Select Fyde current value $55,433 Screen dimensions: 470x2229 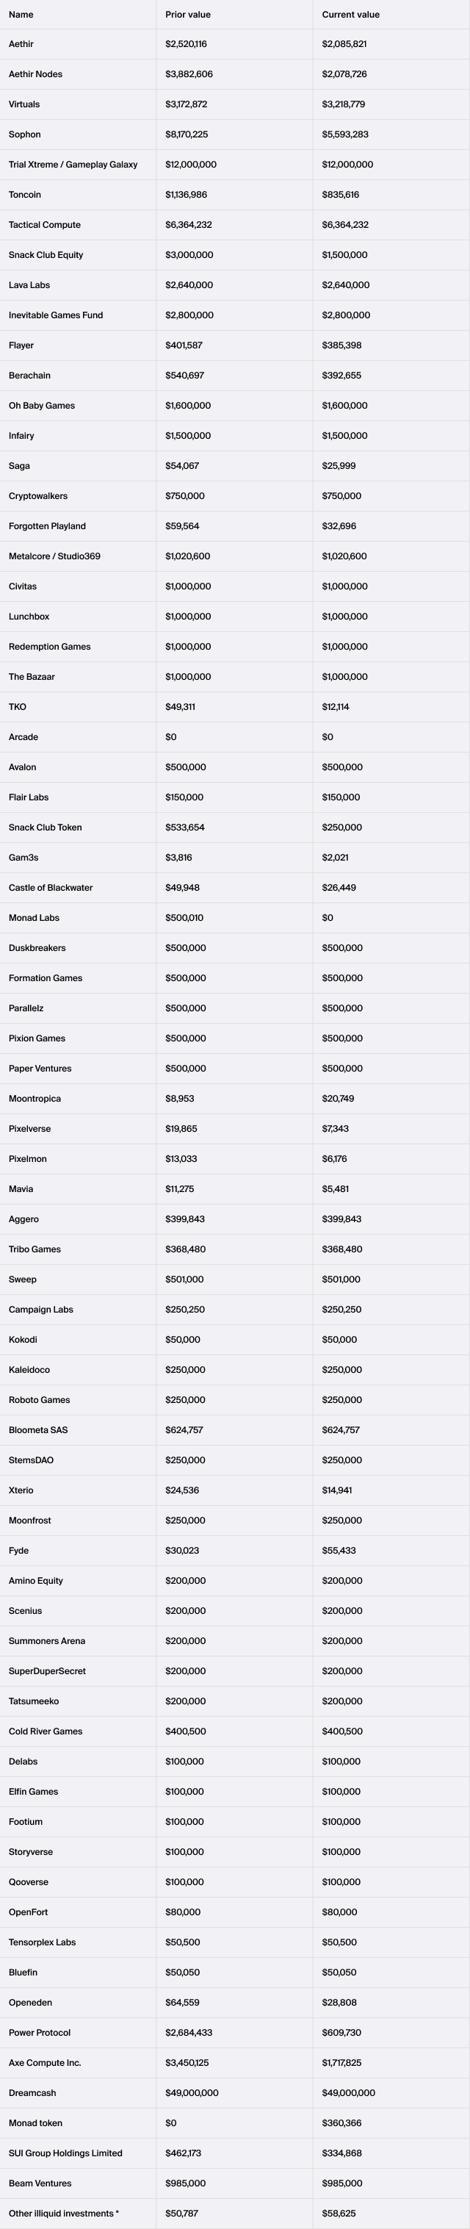tap(339, 1551)
